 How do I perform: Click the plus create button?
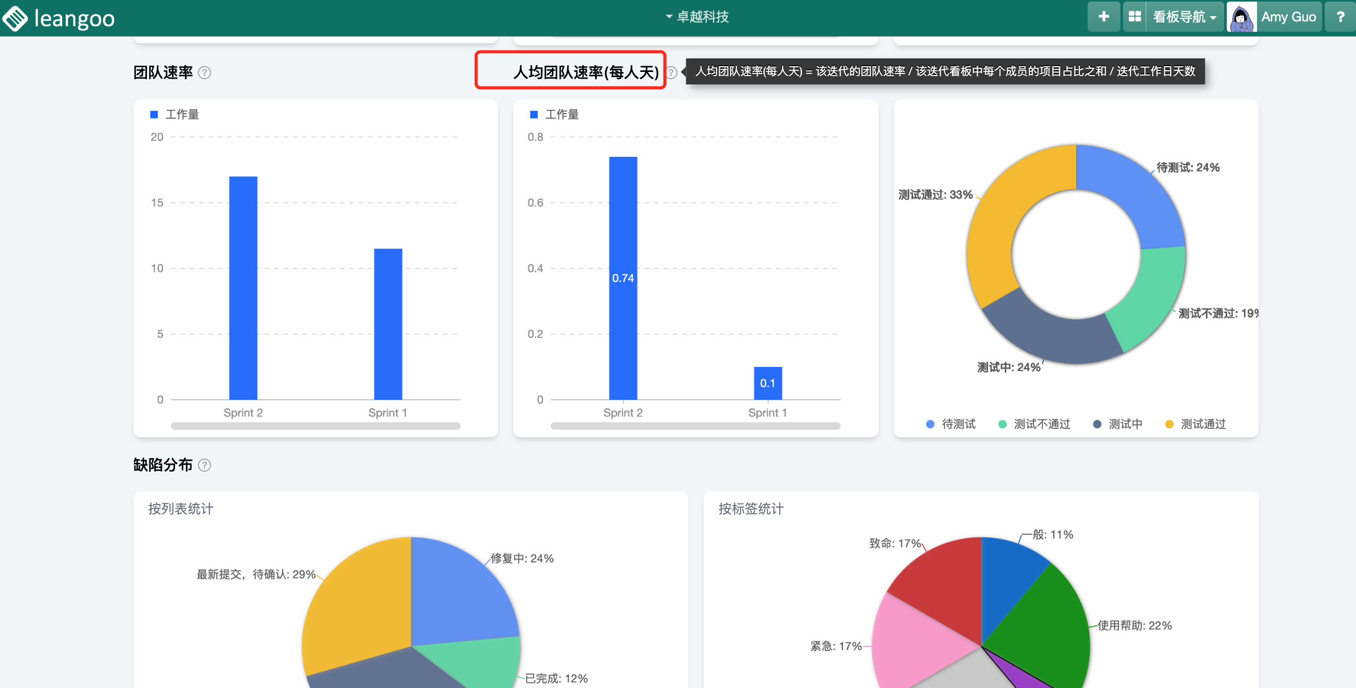click(x=1103, y=17)
